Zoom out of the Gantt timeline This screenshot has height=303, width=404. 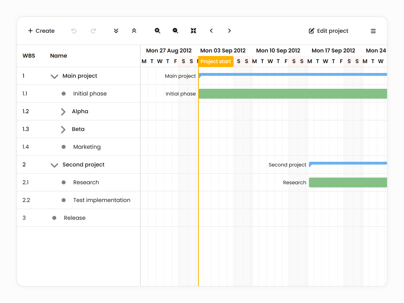(176, 31)
